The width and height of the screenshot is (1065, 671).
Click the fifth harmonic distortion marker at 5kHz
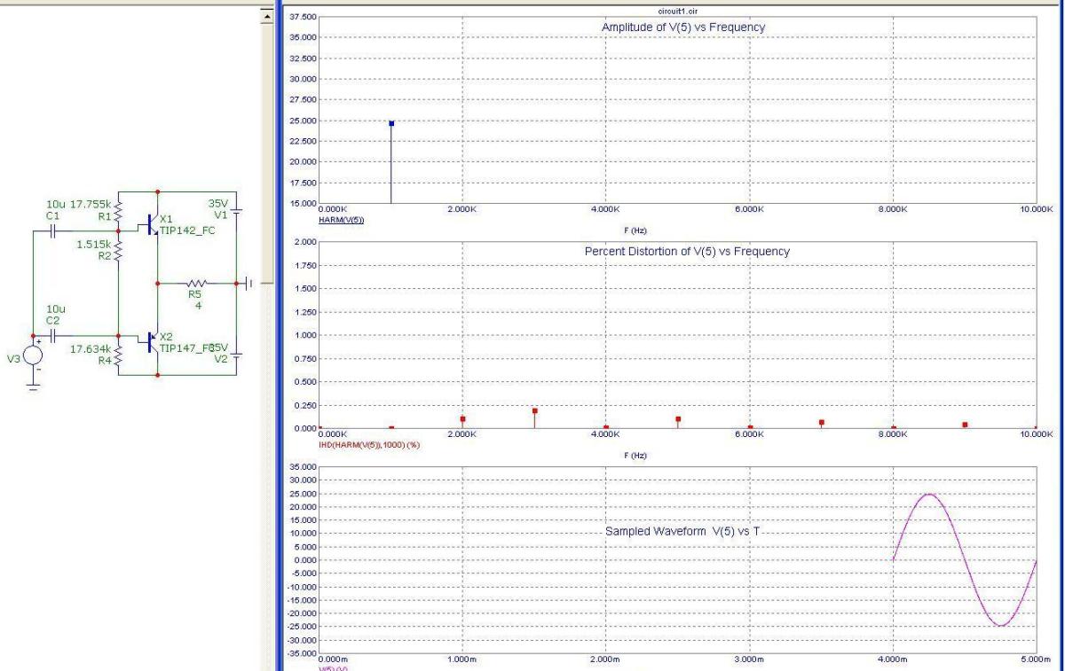(678, 419)
